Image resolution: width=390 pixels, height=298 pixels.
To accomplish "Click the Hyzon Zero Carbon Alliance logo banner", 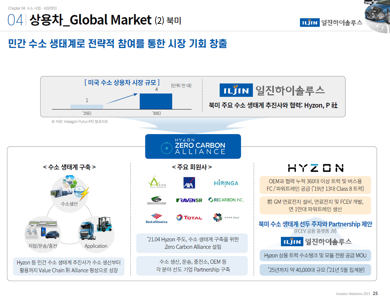I will pos(193,146).
